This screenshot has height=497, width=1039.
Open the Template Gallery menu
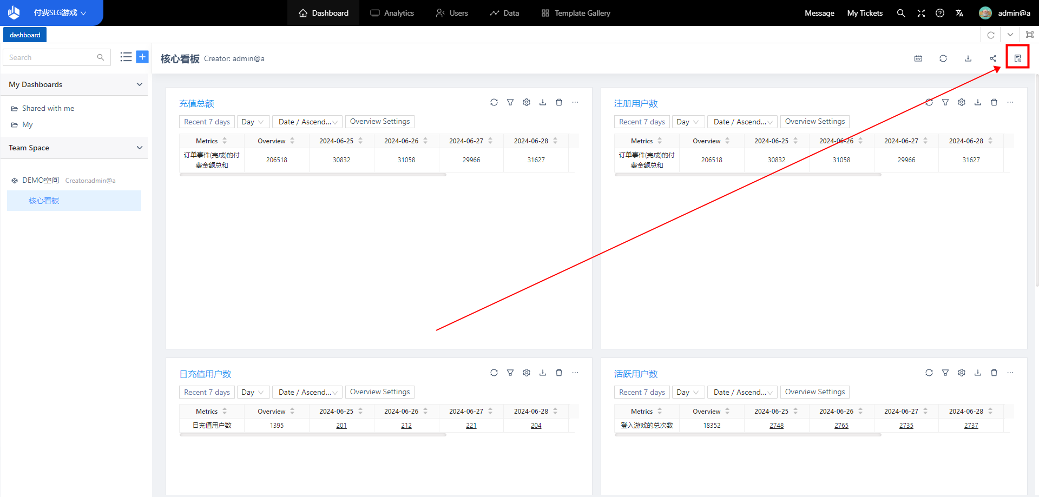[576, 13]
